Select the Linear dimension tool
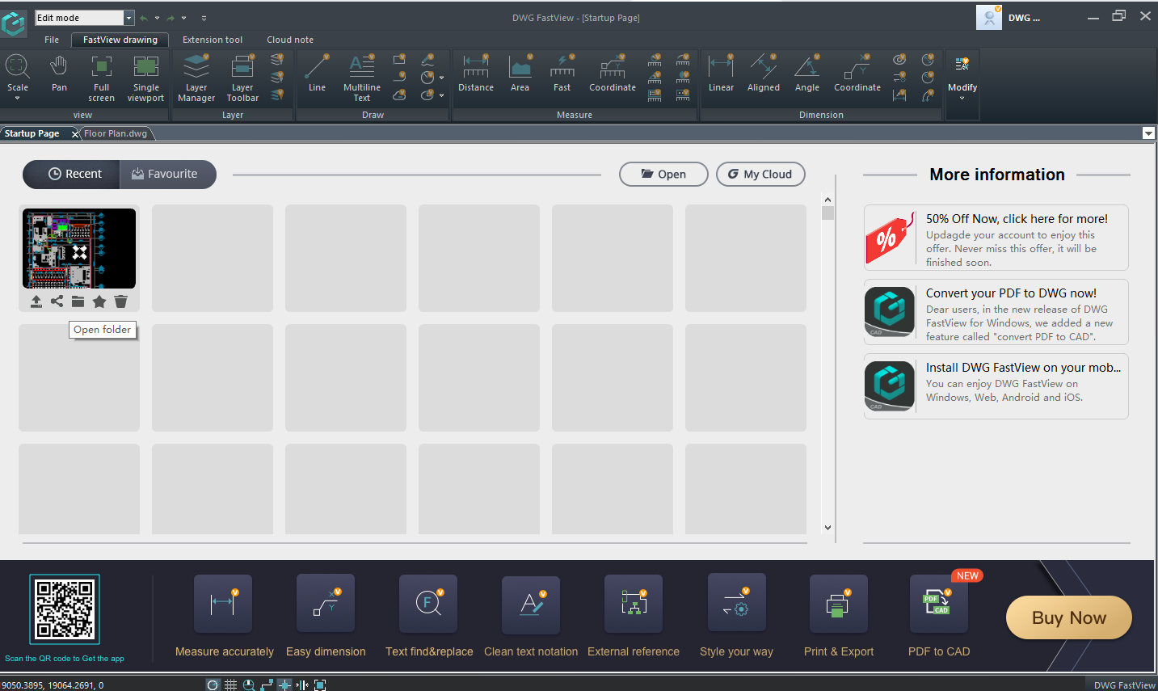This screenshot has height=691, width=1158. 721,74
